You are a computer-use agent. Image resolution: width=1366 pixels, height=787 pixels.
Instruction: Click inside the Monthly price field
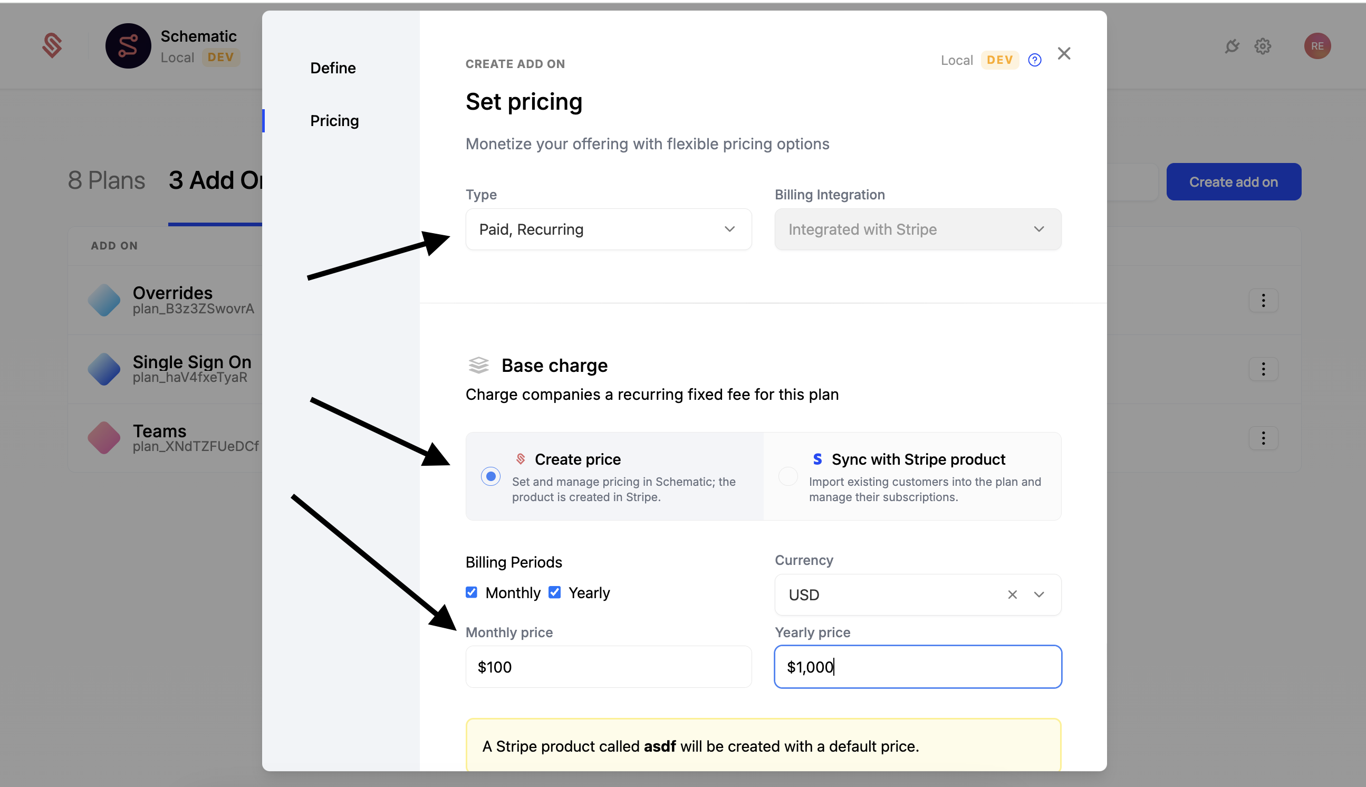click(x=609, y=666)
